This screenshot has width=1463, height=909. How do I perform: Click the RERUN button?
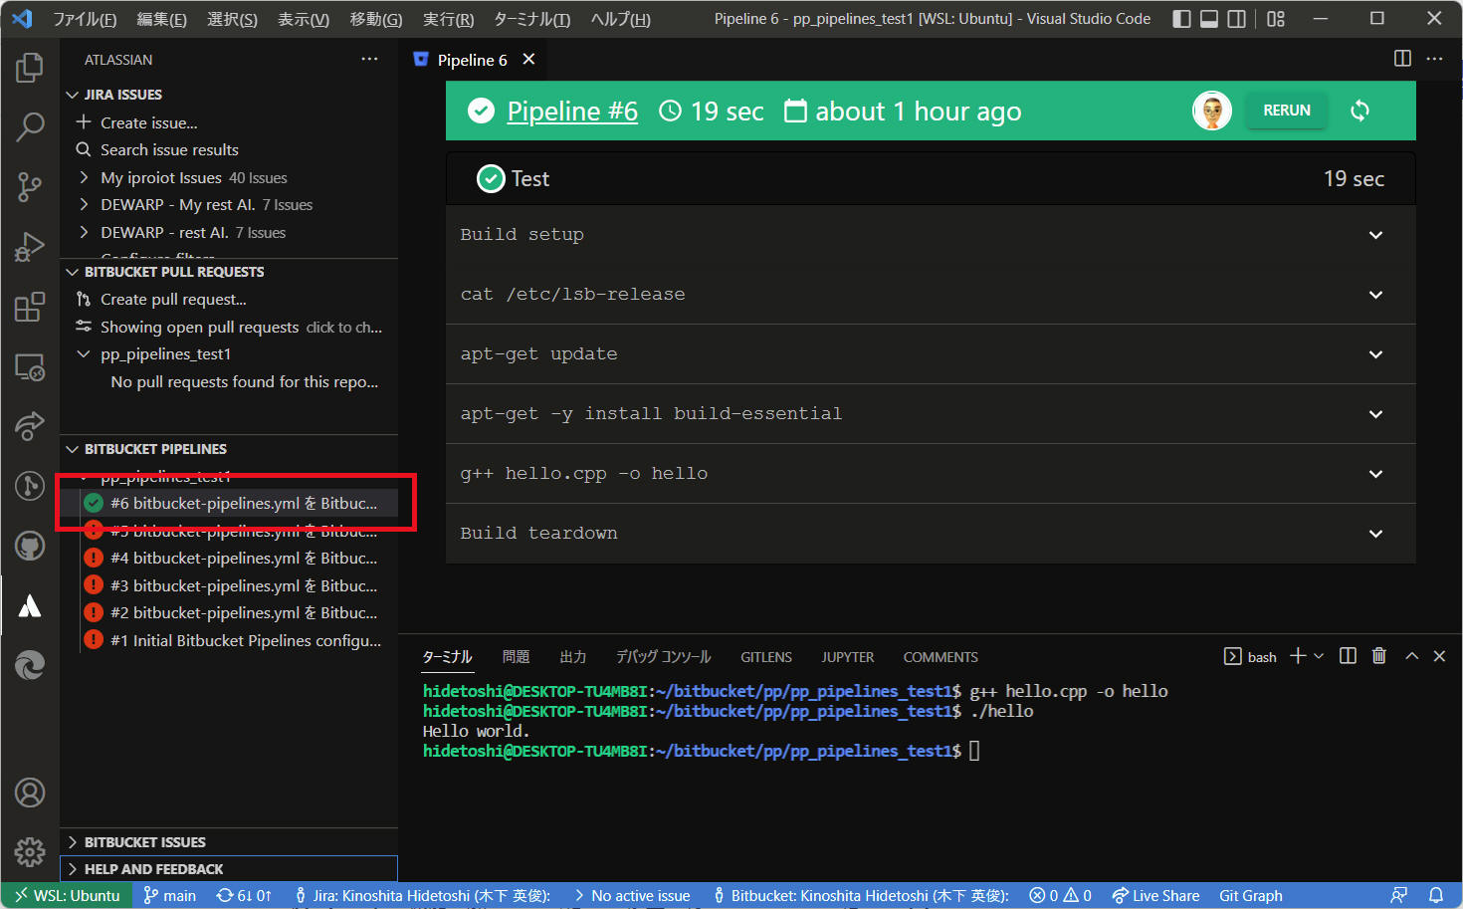click(x=1286, y=111)
